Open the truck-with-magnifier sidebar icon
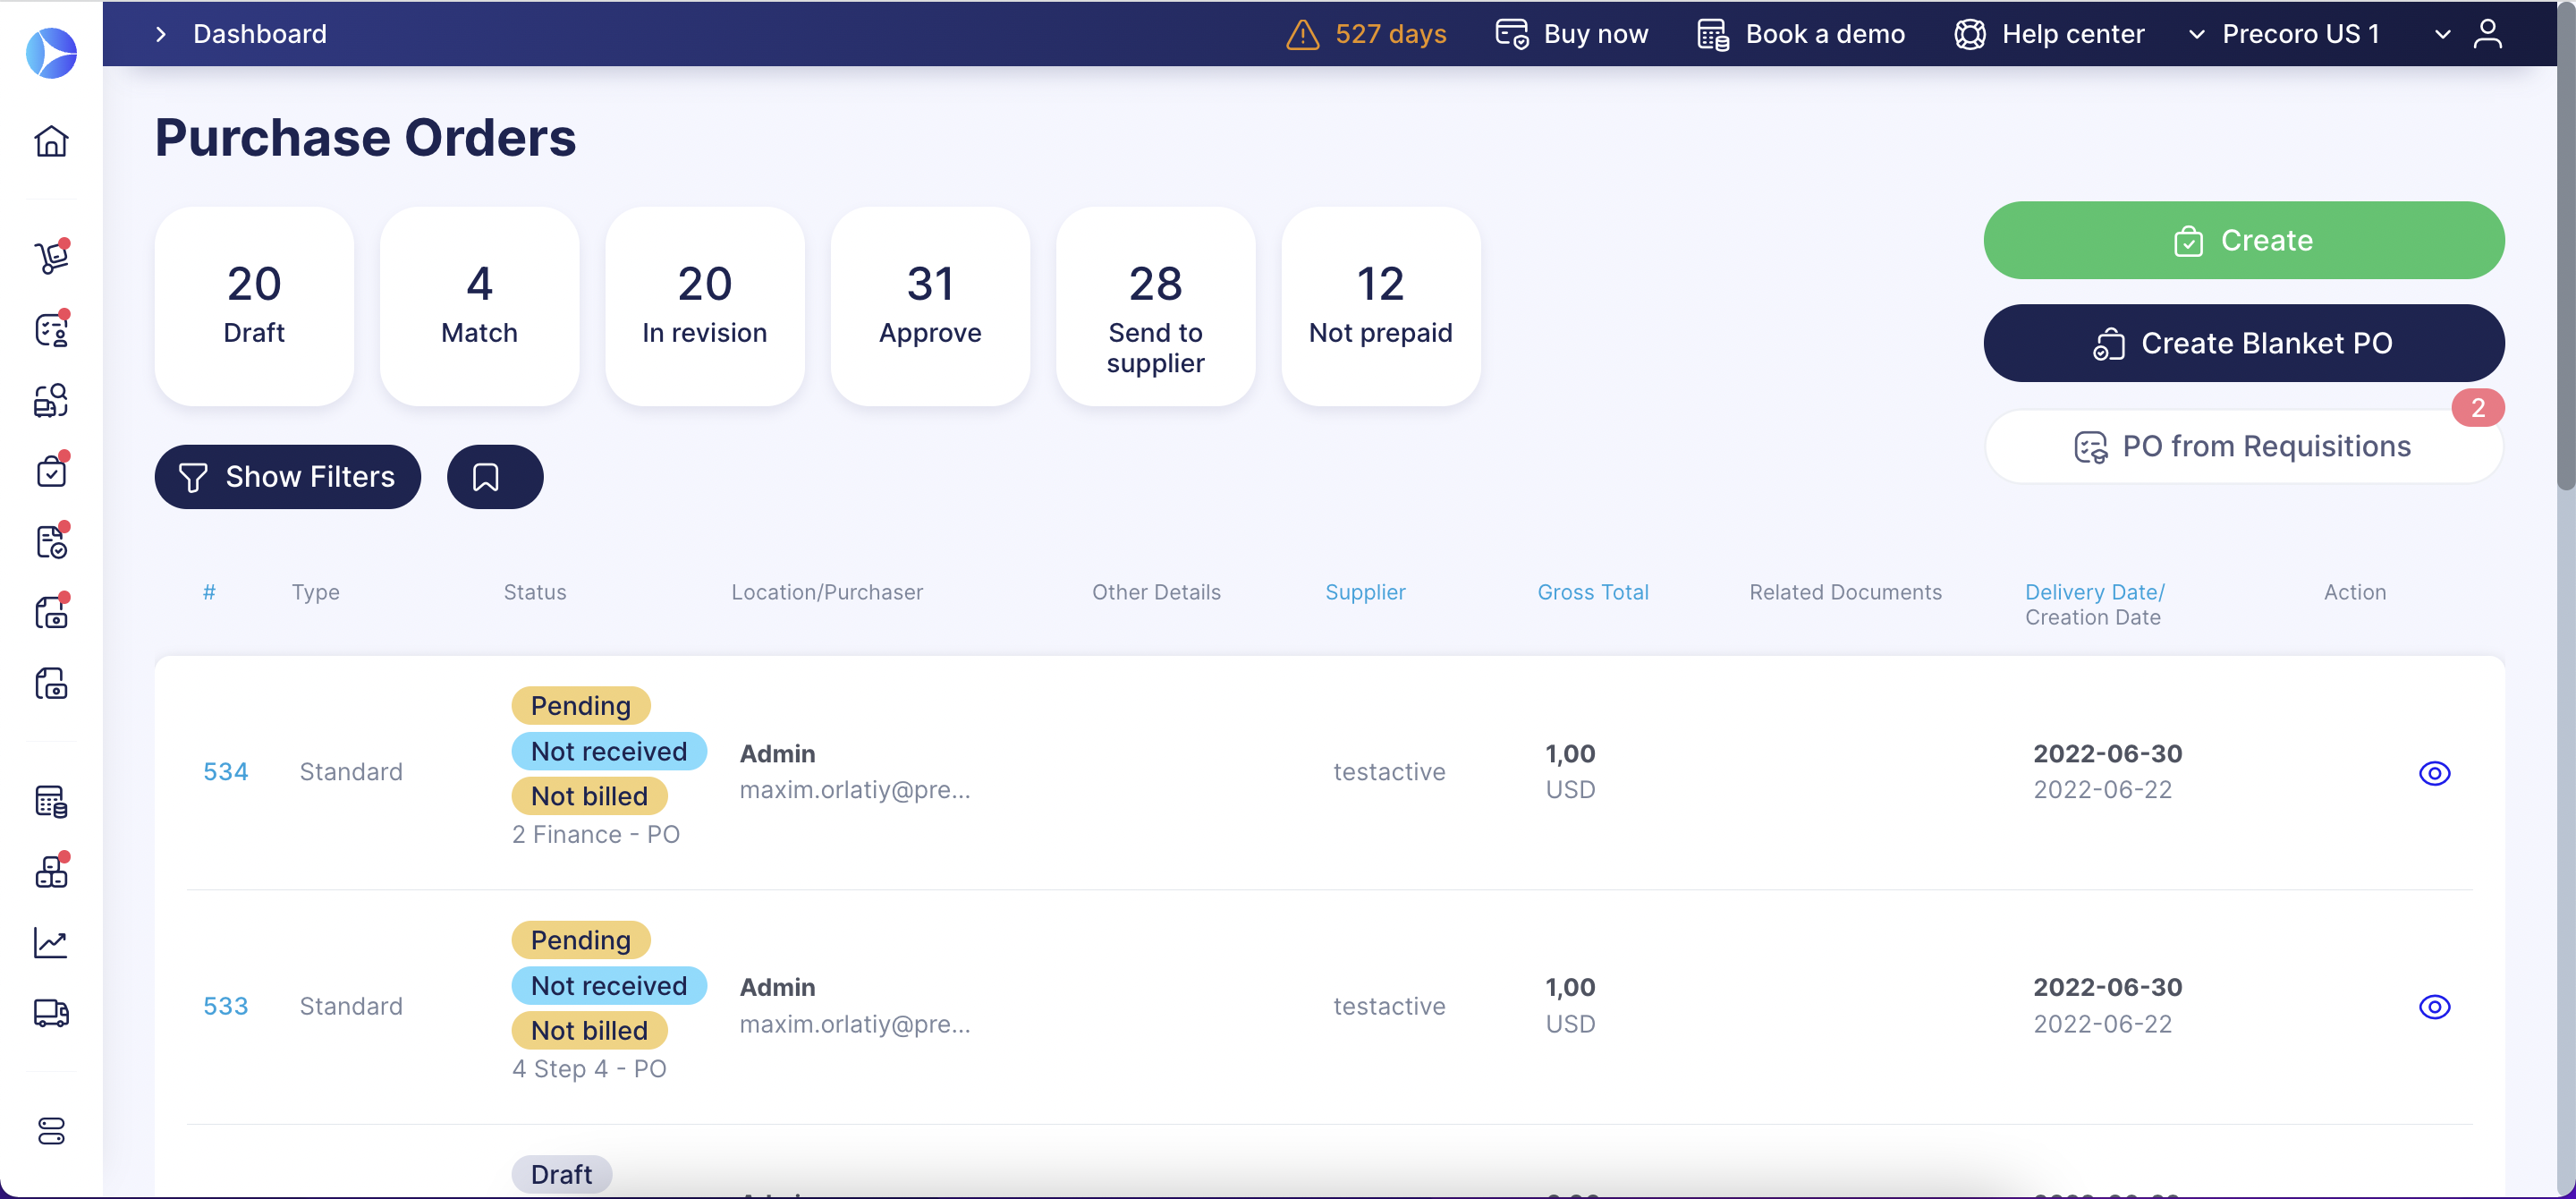Screen dimensions: 2576x1199 pos(51,400)
